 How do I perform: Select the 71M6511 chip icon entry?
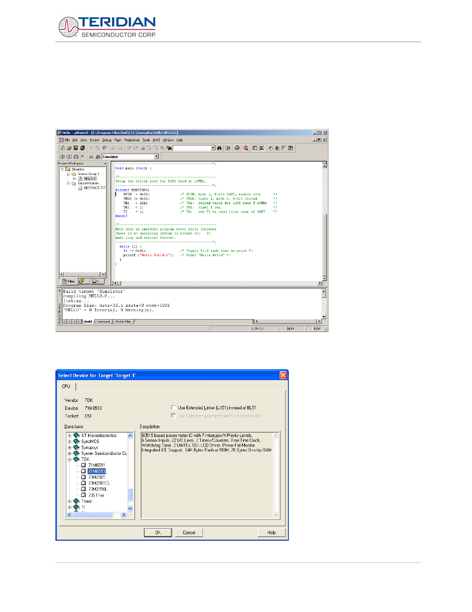click(84, 465)
